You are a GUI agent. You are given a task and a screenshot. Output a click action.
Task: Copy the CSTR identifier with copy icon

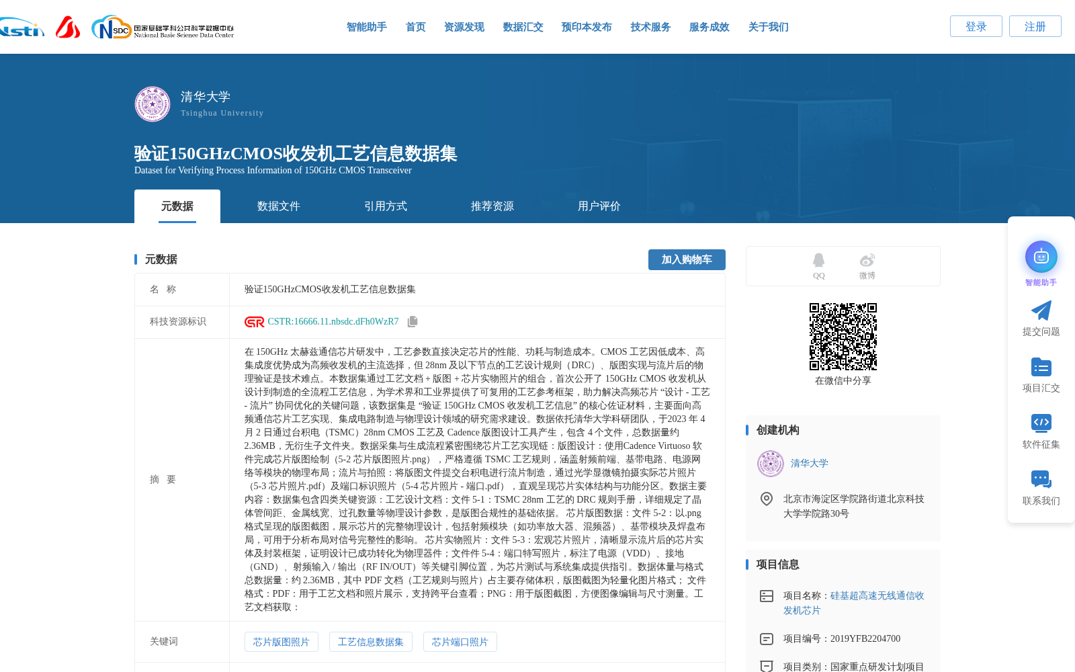pos(413,322)
